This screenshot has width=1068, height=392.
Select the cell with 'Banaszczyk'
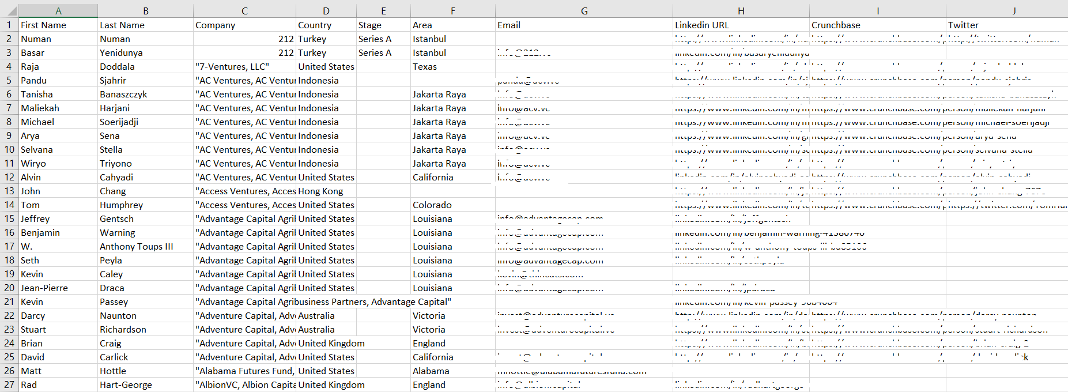(x=145, y=94)
